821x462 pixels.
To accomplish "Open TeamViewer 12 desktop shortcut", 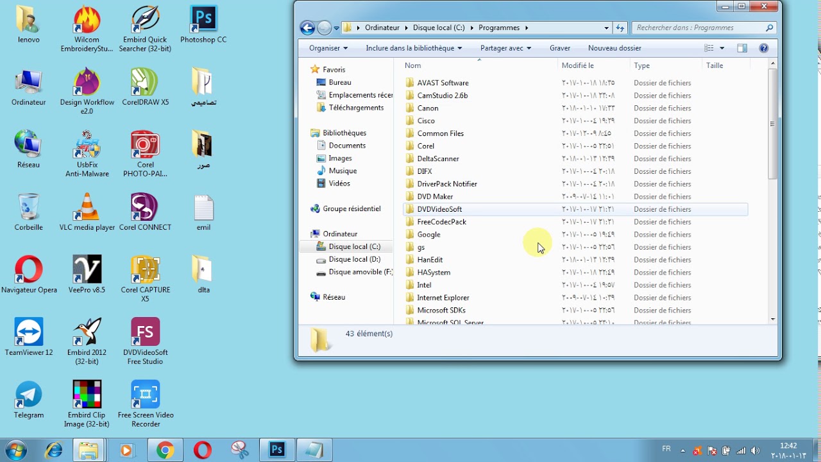I will (29, 337).
